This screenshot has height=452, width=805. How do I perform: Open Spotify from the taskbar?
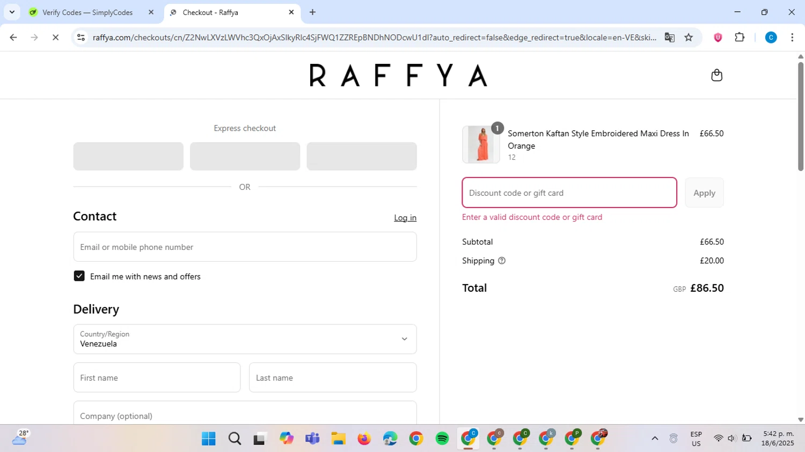(442, 439)
